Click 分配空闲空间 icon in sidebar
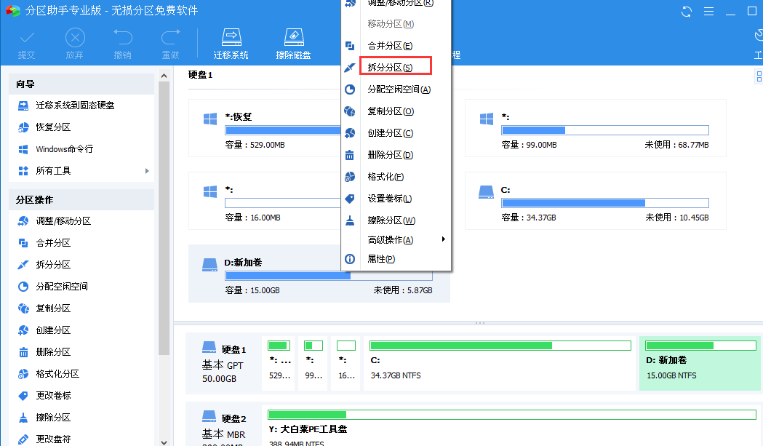The height and width of the screenshot is (446, 763). (x=23, y=286)
